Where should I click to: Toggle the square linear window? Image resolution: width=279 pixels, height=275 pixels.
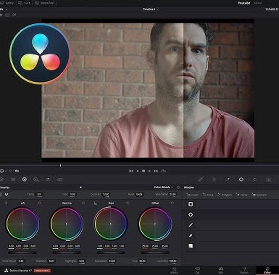pos(190,204)
